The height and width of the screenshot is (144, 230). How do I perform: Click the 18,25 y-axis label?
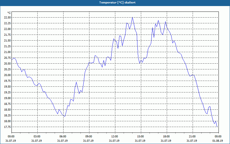(7, 115)
